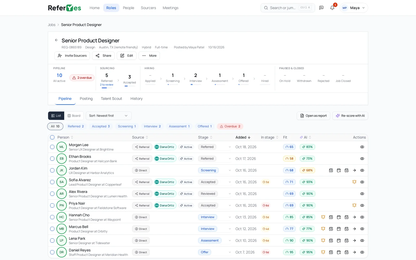Check the box next to Jordan Kim
Viewport: 416px width, 260px height.
(x=52, y=170)
